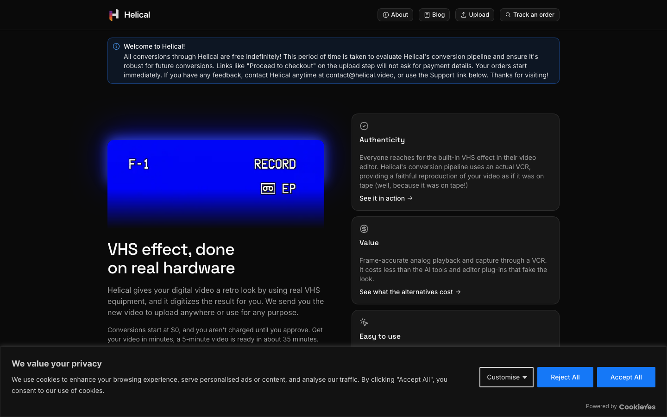Reject all cookies

pyautogui.click(x=565, y=377)
